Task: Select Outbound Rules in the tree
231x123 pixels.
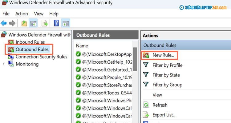Action: pos(32,50)
